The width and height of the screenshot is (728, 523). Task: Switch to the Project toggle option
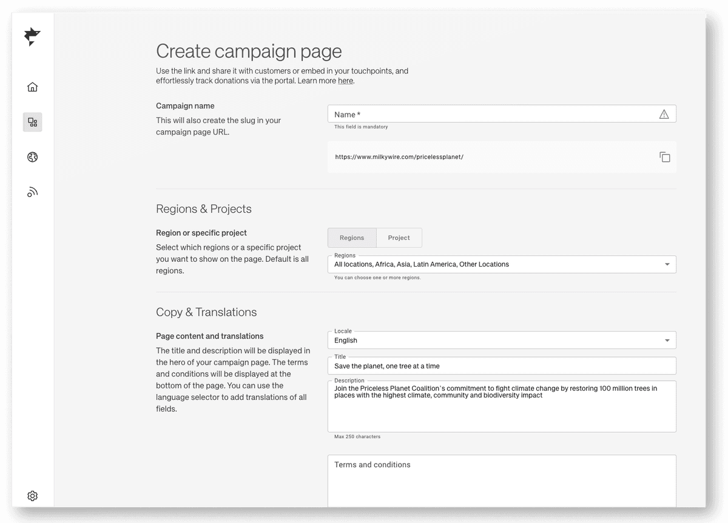pos(399,238)
